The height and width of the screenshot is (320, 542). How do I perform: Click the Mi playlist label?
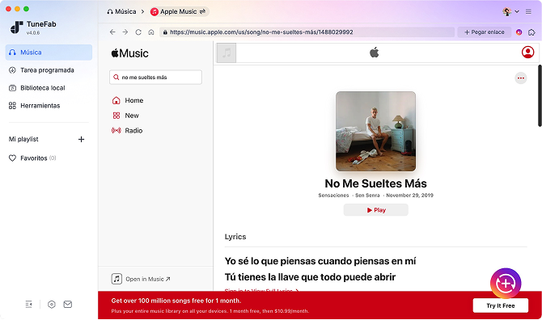(23, 139)
